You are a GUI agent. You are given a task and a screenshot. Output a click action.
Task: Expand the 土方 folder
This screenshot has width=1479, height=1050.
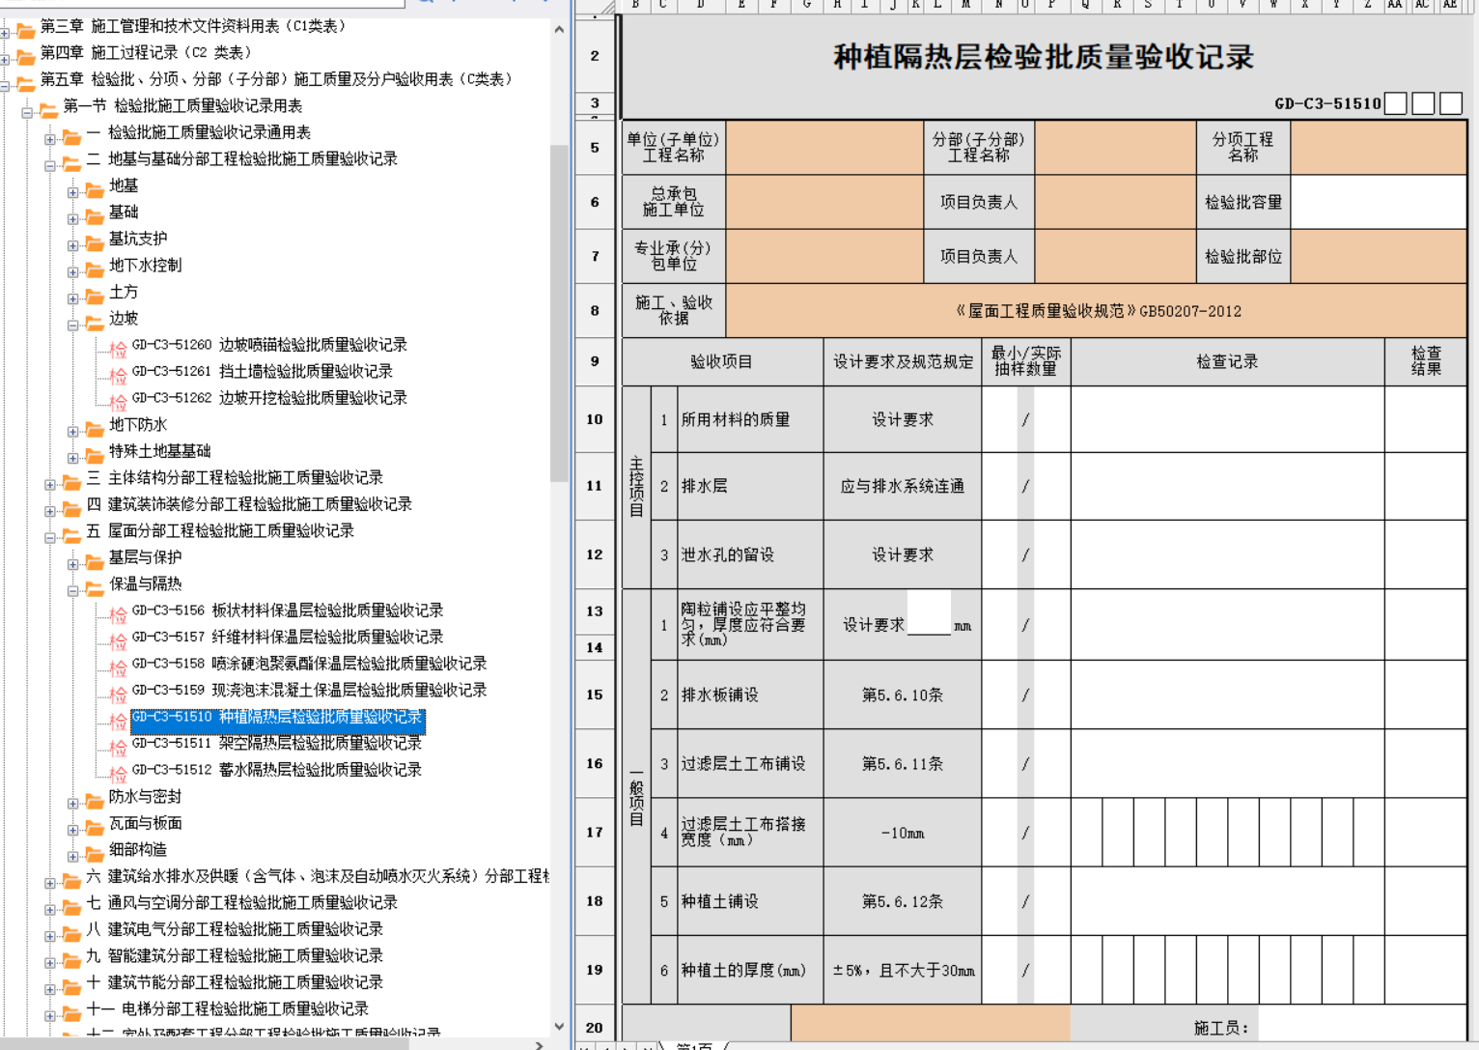(x=73, y=299)
